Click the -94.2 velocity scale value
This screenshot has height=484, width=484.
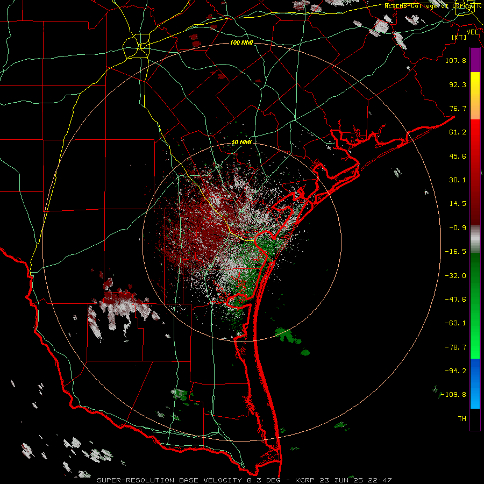tap(455, 371)
